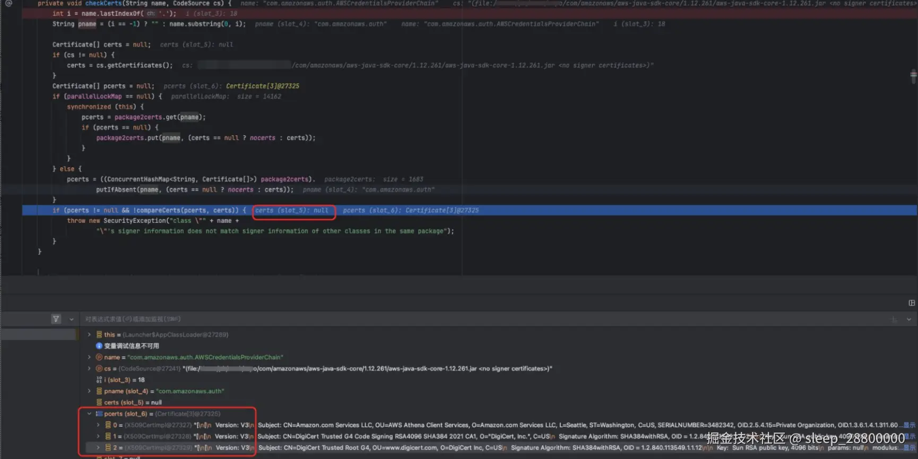Click 'Certificate[] pcerts = null;' line

pos(103,86)
